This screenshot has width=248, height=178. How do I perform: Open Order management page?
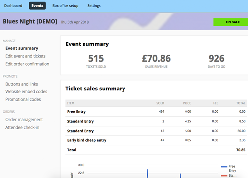coord(24,120)
